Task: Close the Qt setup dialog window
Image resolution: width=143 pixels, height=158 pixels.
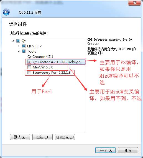Action: (135, 3)
